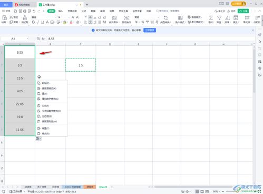Collapse the ribbon with the chevron

click(x=260, y=11)
